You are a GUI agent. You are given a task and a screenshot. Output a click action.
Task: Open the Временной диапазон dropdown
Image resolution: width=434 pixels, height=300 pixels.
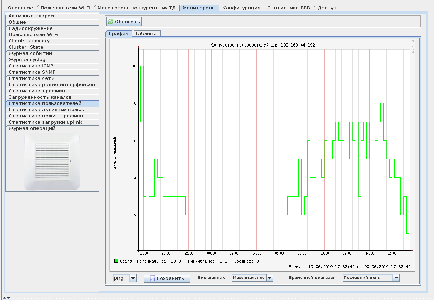(x=396, y=278)
